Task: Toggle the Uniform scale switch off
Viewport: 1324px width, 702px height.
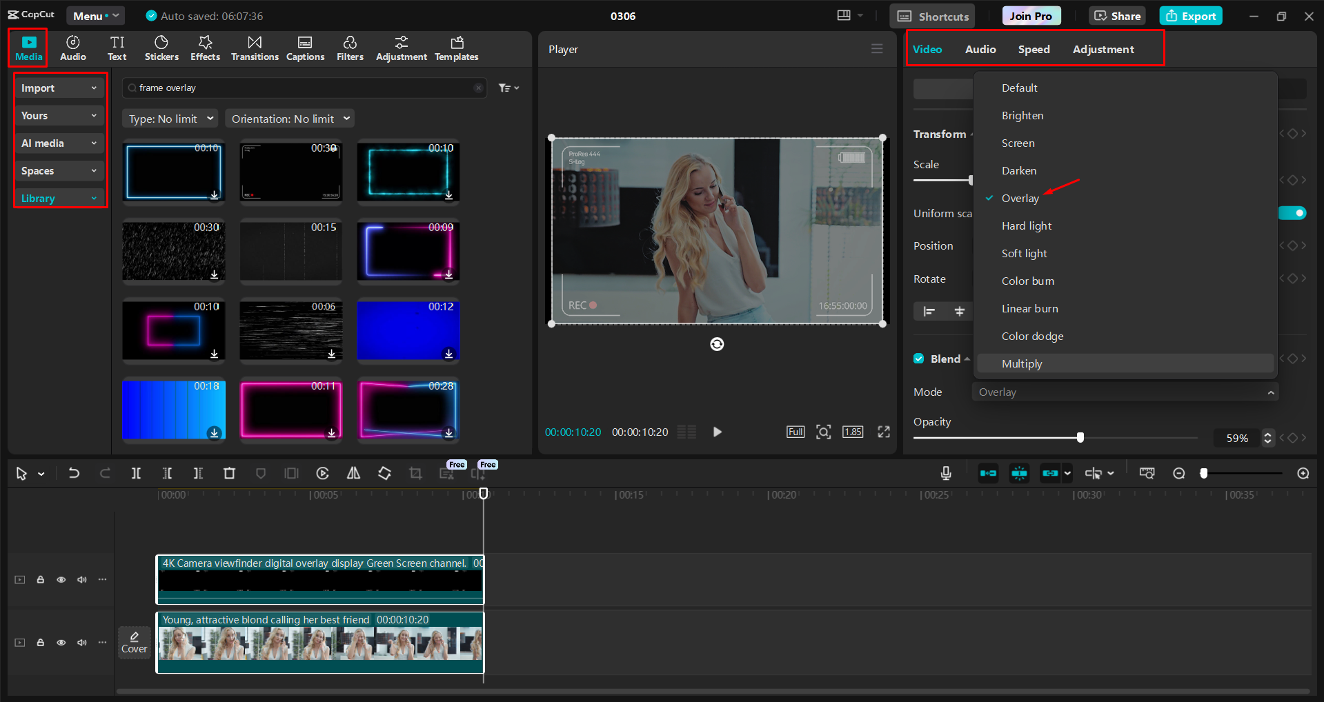Action: (x=1292, y=213)
